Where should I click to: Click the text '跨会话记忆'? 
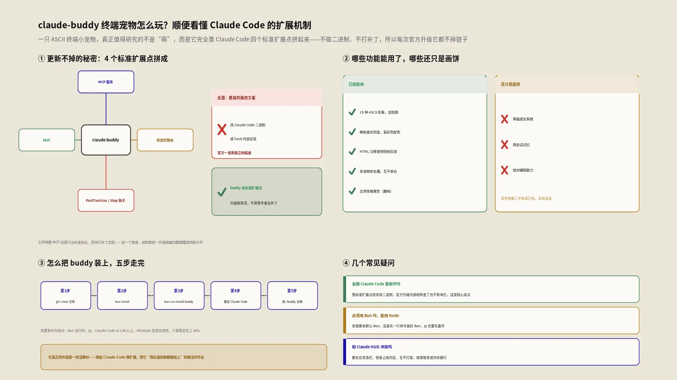tap(521, 145)
